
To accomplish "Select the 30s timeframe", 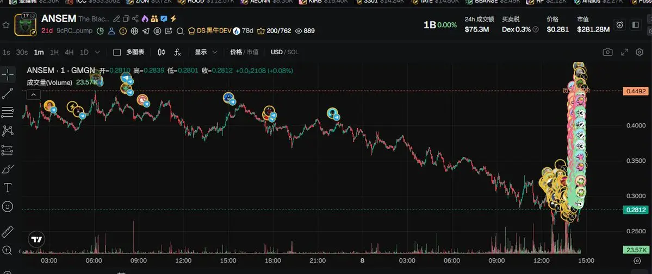I will coord(22,52).
